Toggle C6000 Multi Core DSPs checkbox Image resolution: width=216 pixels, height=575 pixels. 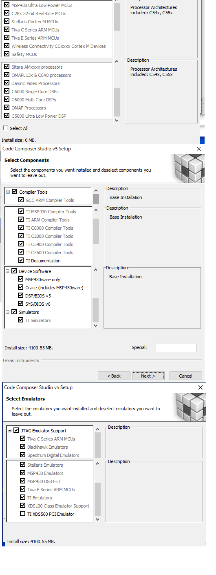pyautogui.click(x=7, y=99)
